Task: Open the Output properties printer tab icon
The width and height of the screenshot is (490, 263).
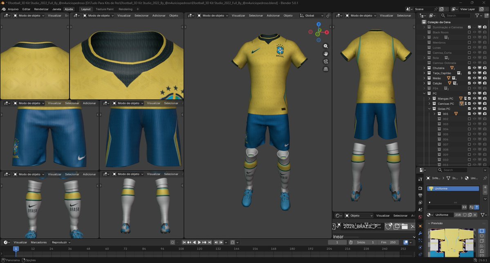Action: (420, 195)
